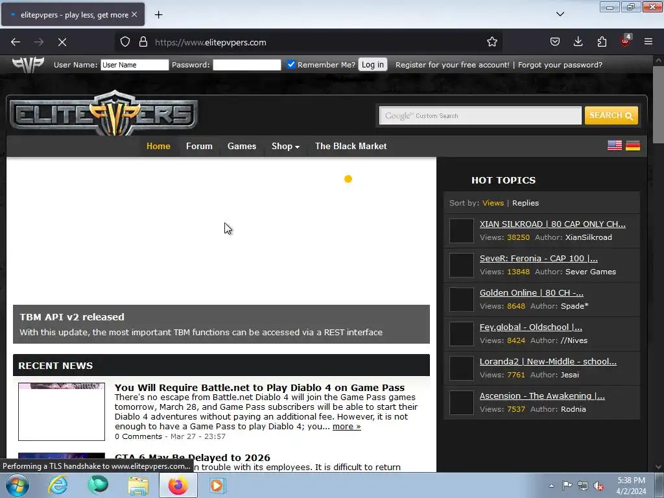Image resolution: width=664 pixels, height=498 pixels.
Task: Open the tracking protection shield icon
Action: coord(125,42)
